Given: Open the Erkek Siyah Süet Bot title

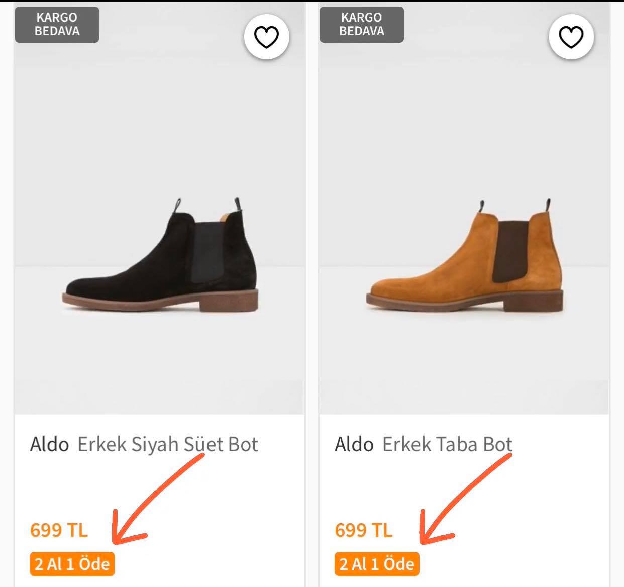Looking at the screenshot, I should pyautogui.click(x=168, y=444).
